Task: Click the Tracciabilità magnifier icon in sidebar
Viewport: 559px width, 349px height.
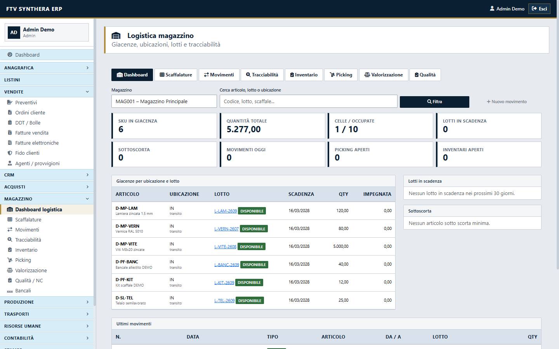Action: coord(10,240)
